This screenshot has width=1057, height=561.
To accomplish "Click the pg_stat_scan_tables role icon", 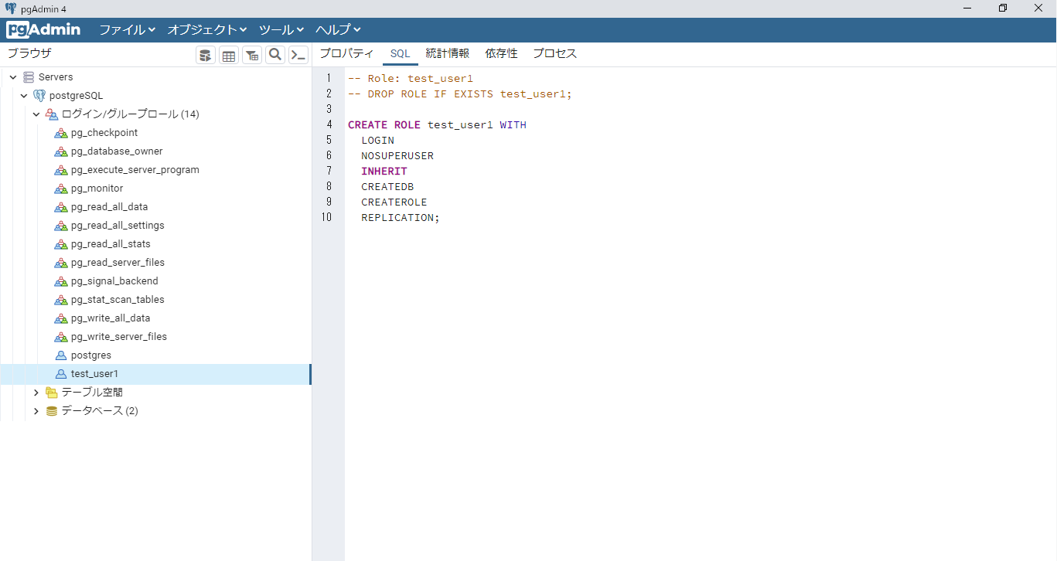I will click(x=61, y=300).
